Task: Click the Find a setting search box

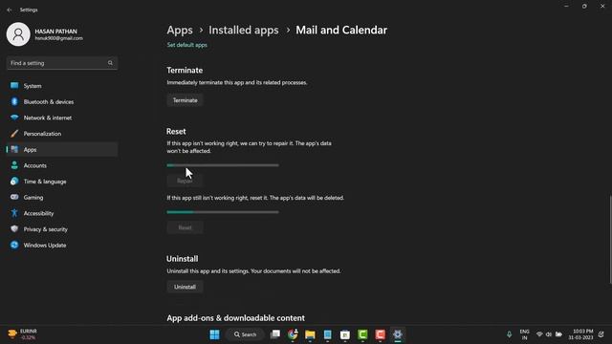Action: [x=62, y=63]
